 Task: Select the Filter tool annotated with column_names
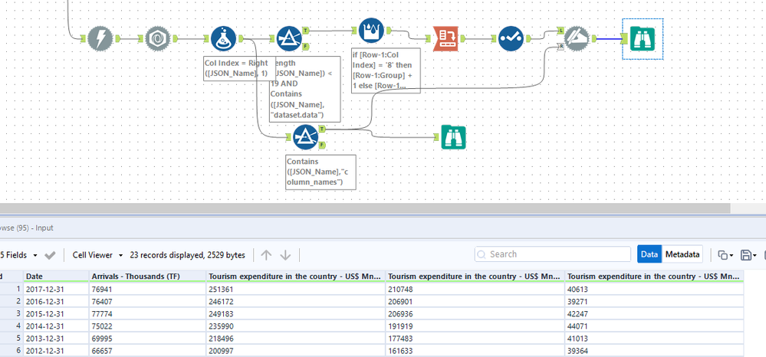[306, 137]
